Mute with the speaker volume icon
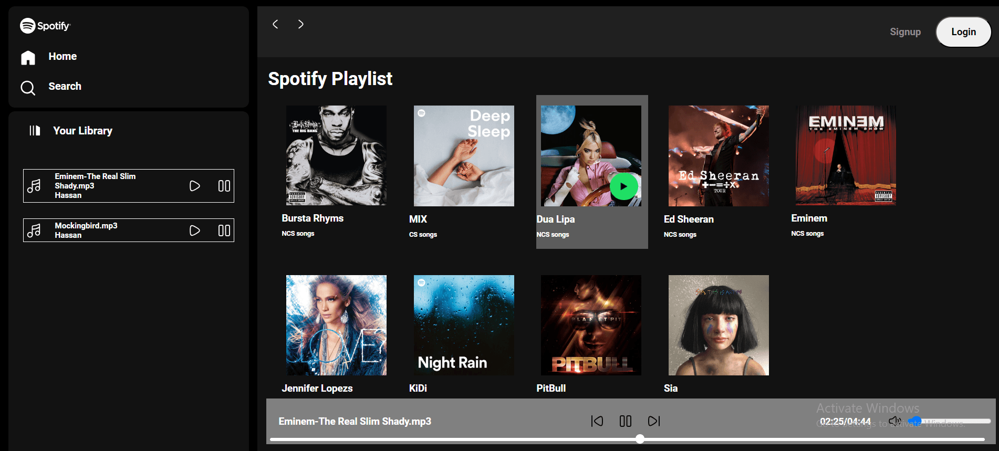The height and width of the screenshot is (451, 999). pyautogui.click(x=895, y=421)
